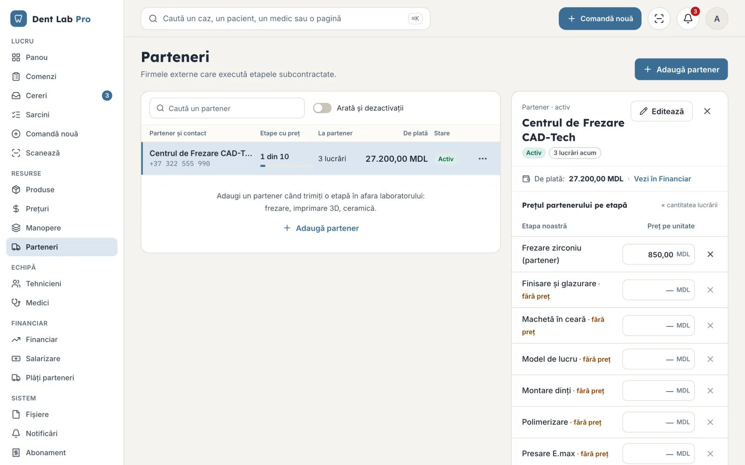The height and width of the screenshot is (465, 745).
Task: Remove Frezare zirconiu price row
Action: tap(710, 254)
